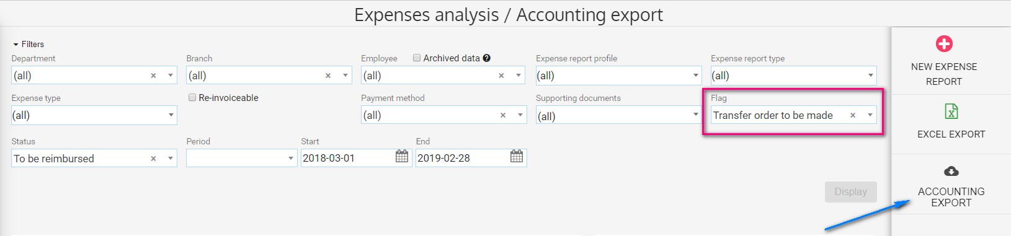Clear the Employee filter with its x
This screenshot has height=236, width=1011.
501,76
